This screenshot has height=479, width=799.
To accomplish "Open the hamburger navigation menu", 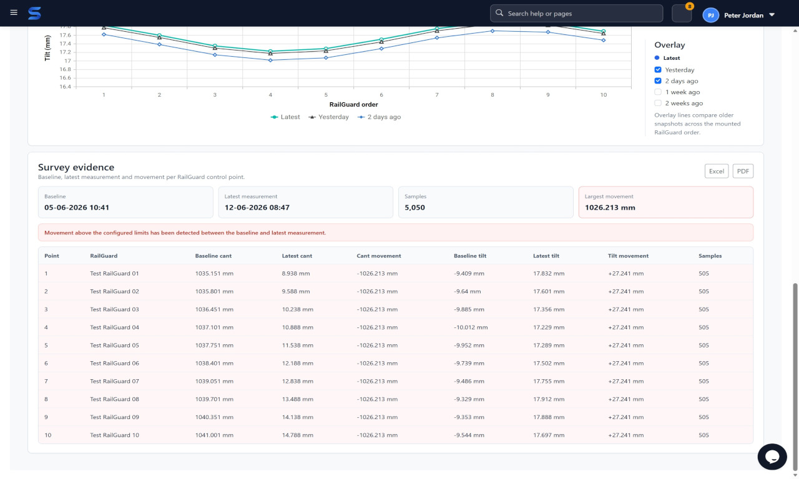I will (x=14, y=12).
